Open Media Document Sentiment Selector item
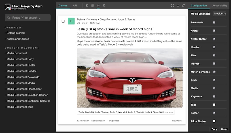Viewport: 231px width, 133px height. tap(28, 101)
